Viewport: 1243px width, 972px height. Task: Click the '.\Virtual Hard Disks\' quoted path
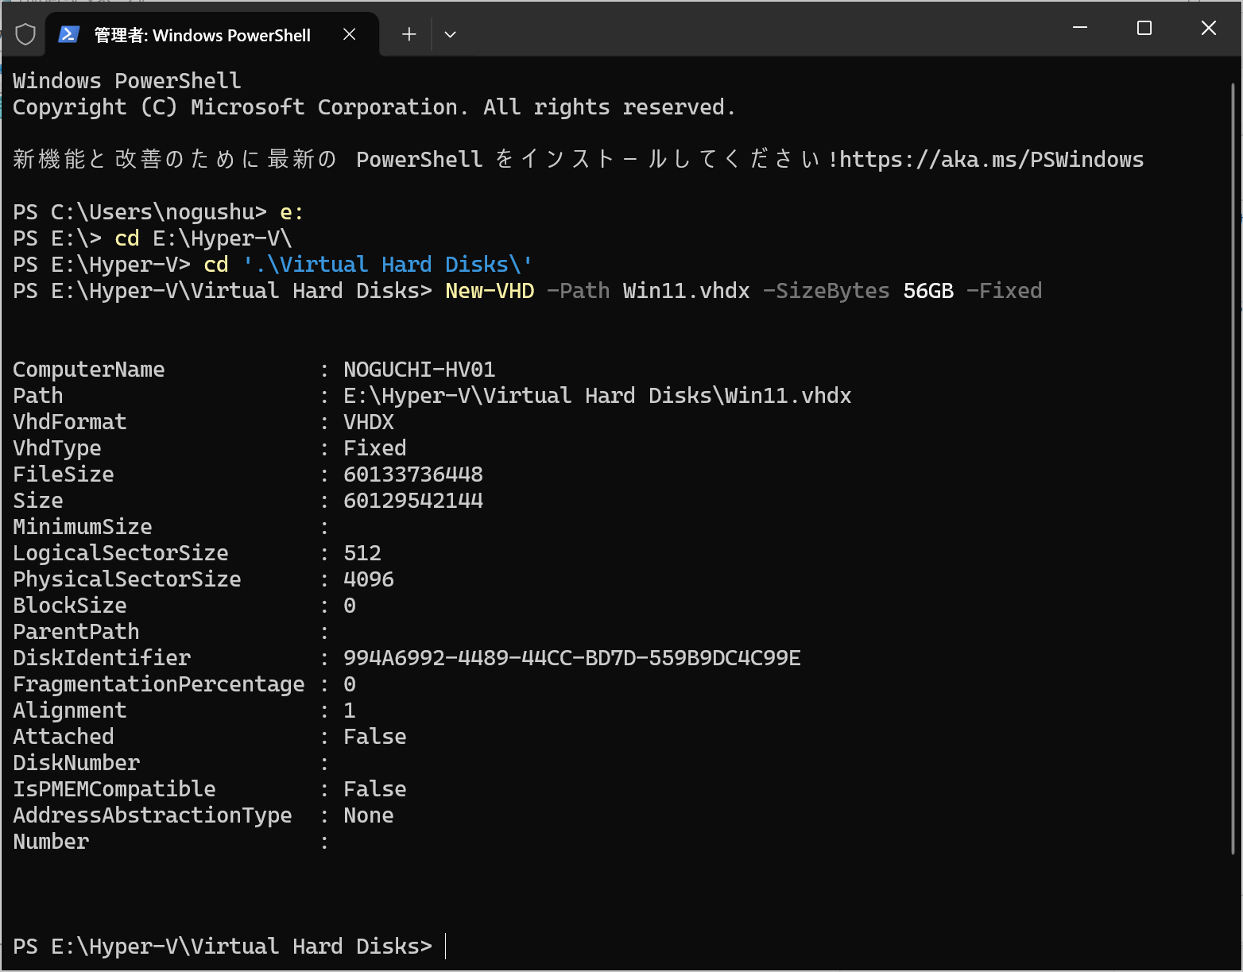tap(388, 265)
